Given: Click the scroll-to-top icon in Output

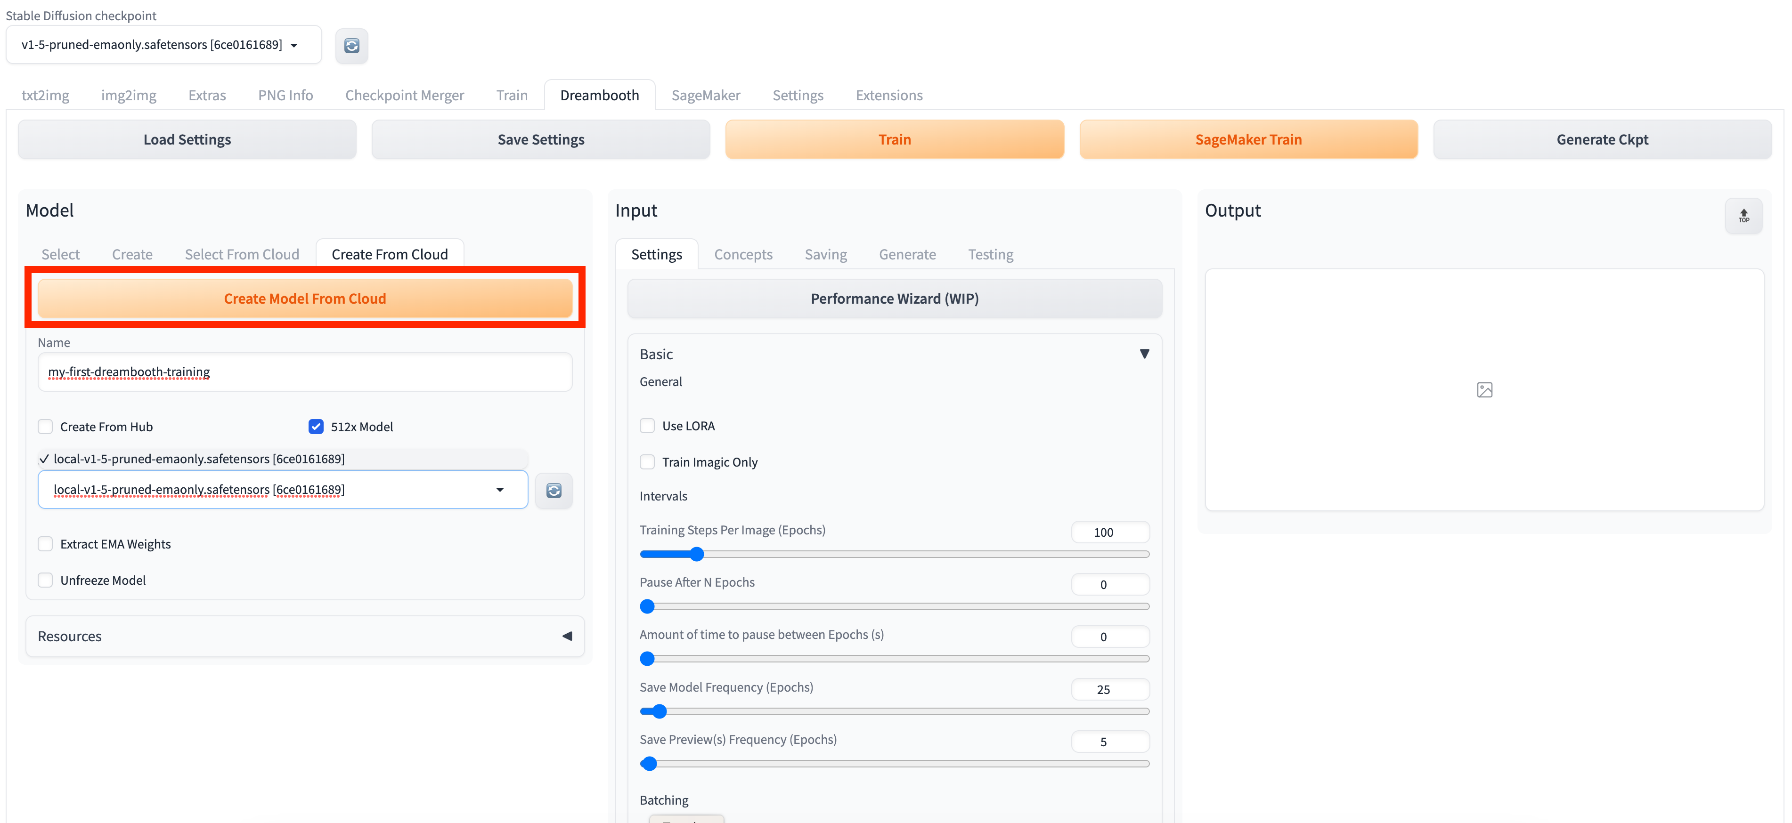Looking at the screenshot, I should pos(1743,216).
